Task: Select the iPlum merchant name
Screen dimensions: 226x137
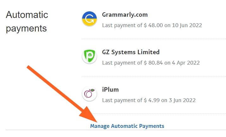Action: 110,90
